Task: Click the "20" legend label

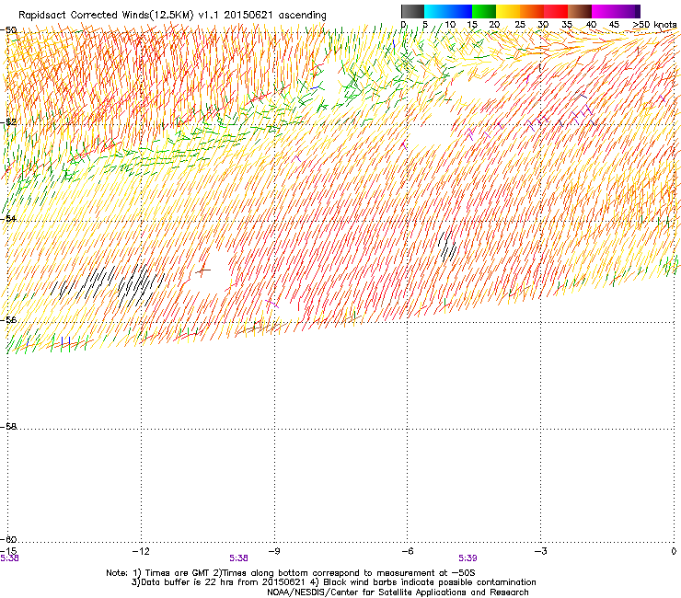Action: click(x=494, y=25)
